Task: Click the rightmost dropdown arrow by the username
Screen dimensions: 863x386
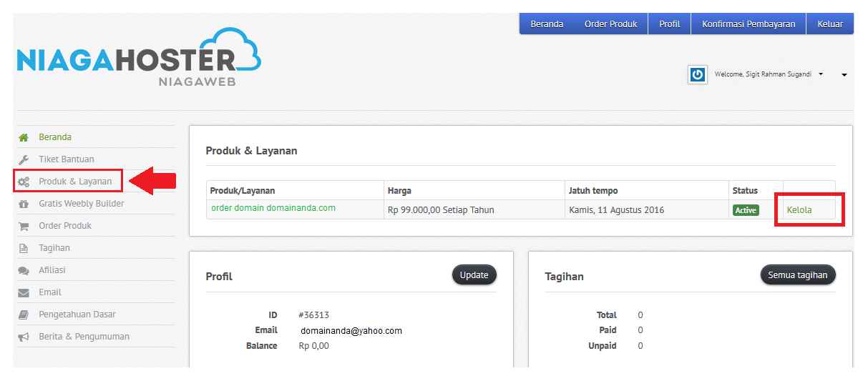Action: (x=844, y=75)
